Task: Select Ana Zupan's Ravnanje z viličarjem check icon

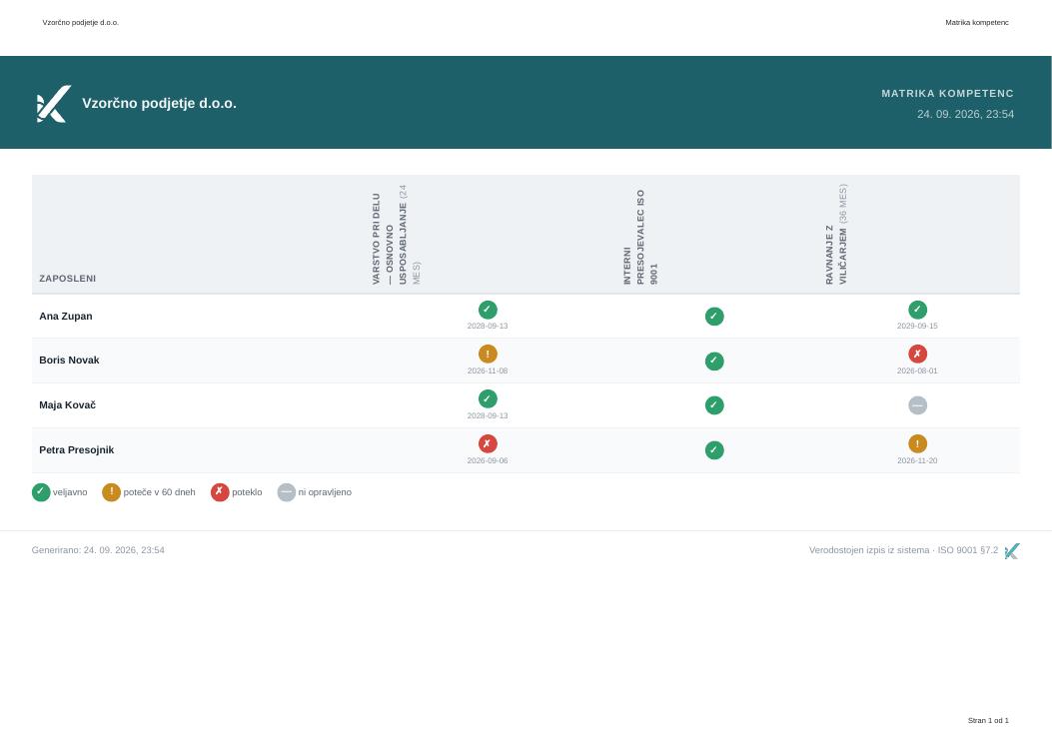Action: pyautogui.click(x=918, y=310)
